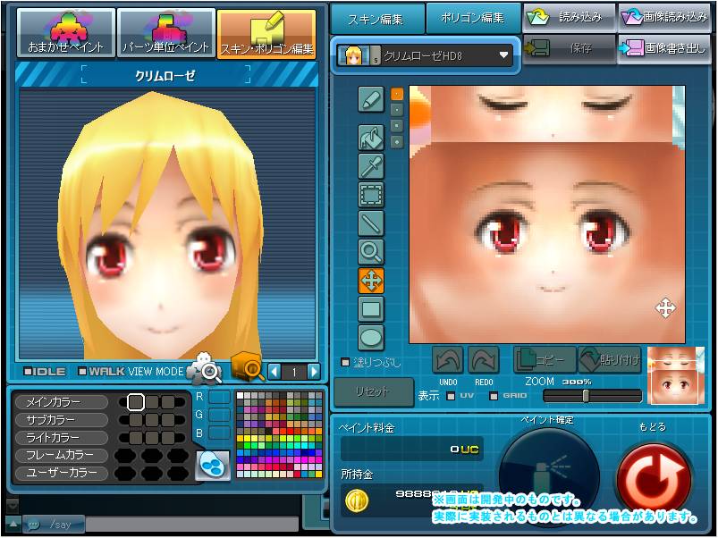Pick the white swatch in color palette

[x=240, y=396]
